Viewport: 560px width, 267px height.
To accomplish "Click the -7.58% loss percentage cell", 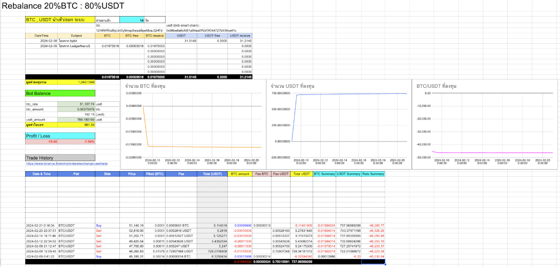I will (76, 142).
